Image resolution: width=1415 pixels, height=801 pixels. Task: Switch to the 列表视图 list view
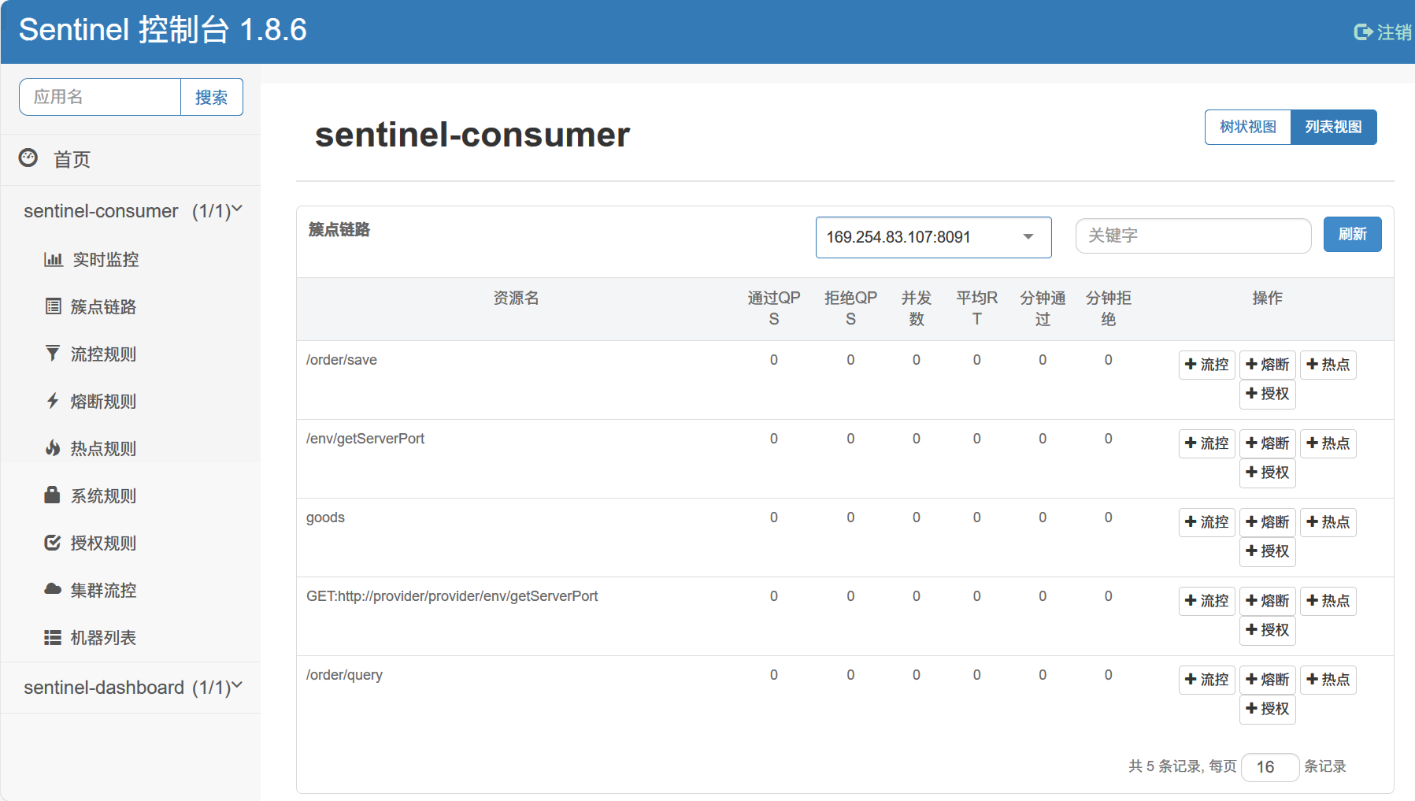point(1333,127)
